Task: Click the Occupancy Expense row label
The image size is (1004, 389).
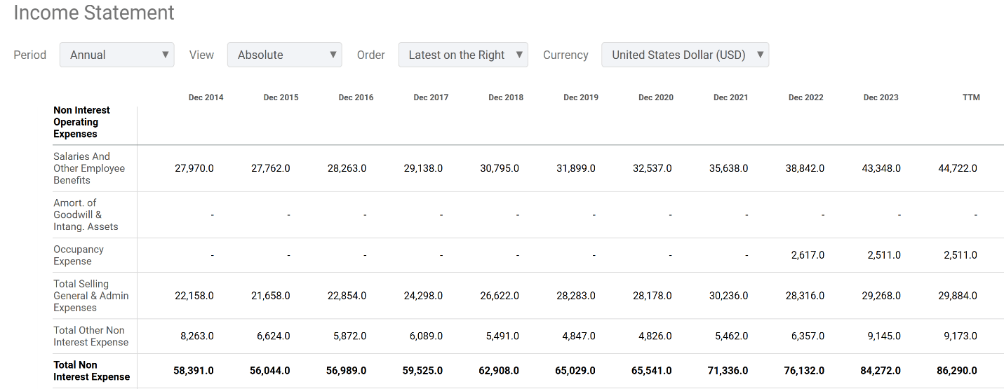Action: [79, 255]
